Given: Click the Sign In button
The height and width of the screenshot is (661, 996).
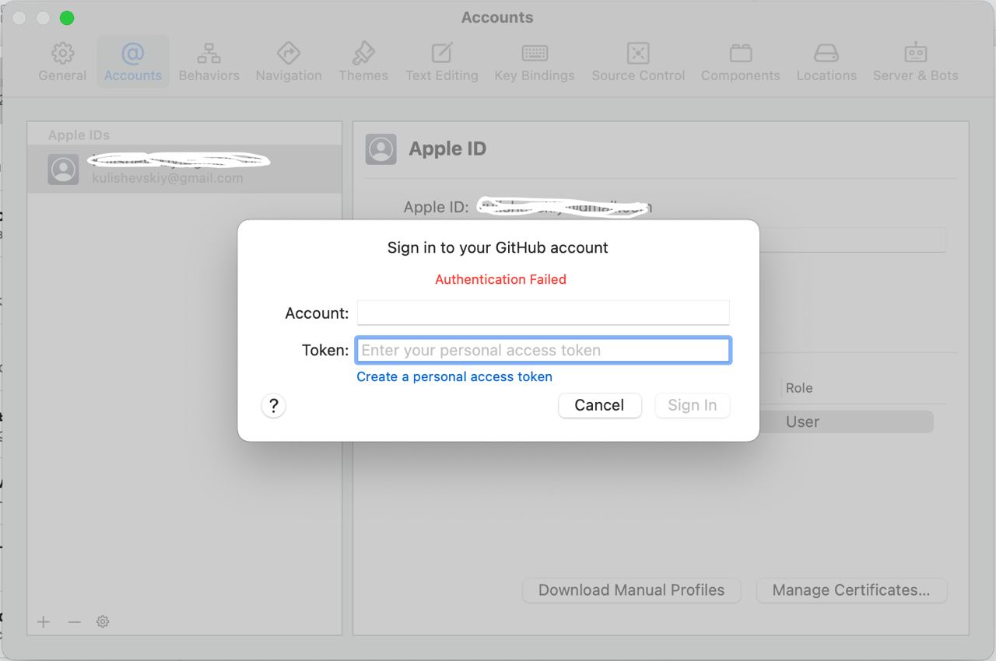Looking at the screenshot, I should 693,405.
